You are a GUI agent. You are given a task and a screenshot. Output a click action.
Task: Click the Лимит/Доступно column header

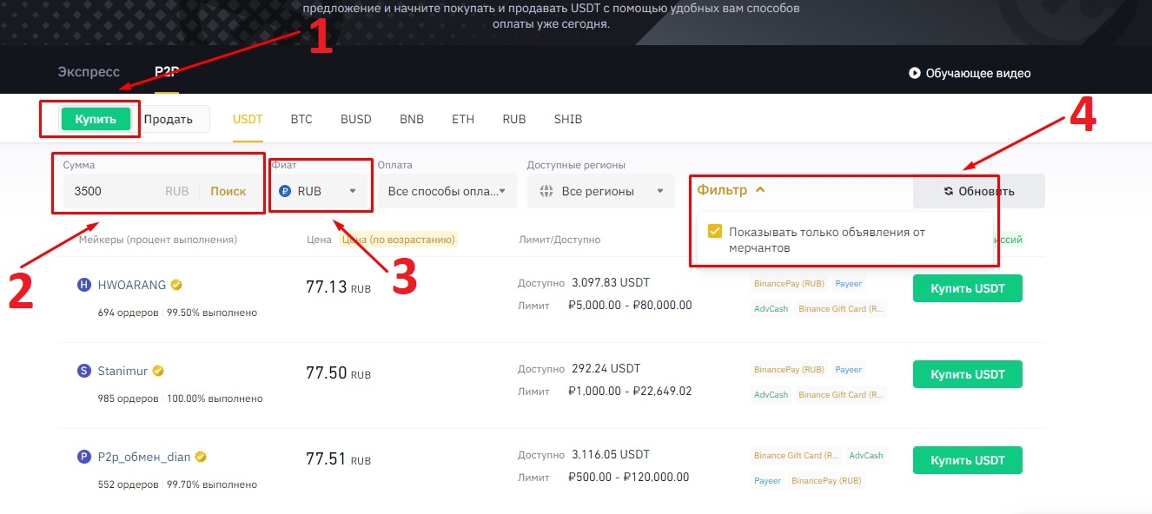pyautogui.click(x=559, y=240)
